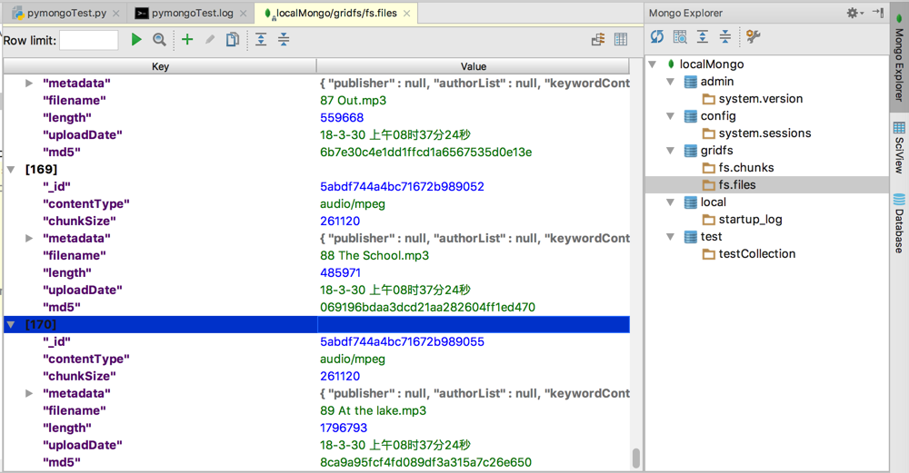The height and width of the screenshot is (473, 909).
Task: Close the pymongoTest.py tab
Action: (x=116, y=14)
